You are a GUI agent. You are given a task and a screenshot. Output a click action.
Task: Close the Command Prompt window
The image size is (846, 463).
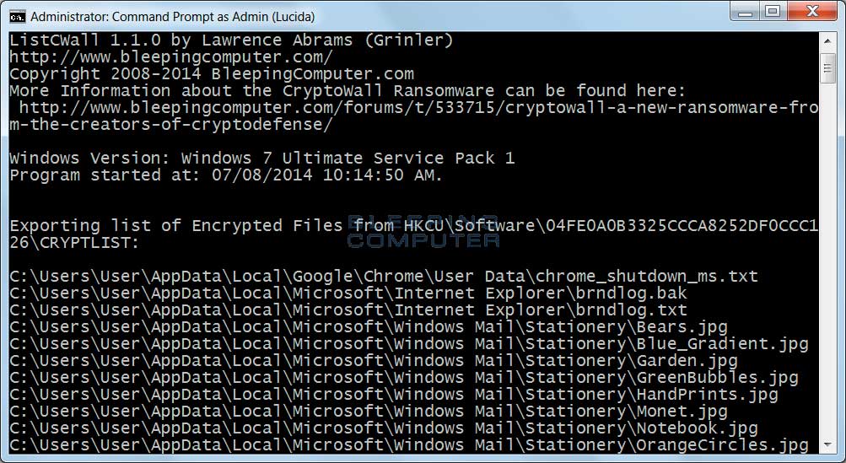tap(811, 12)
